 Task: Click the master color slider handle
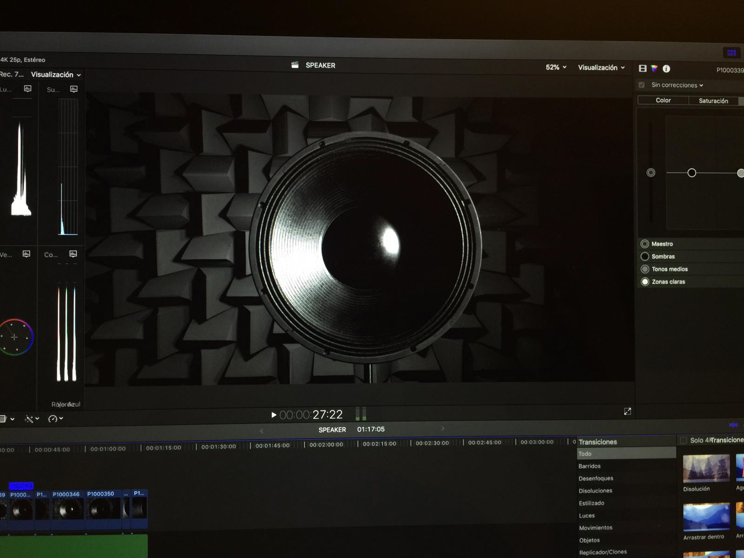pos(651,173)
